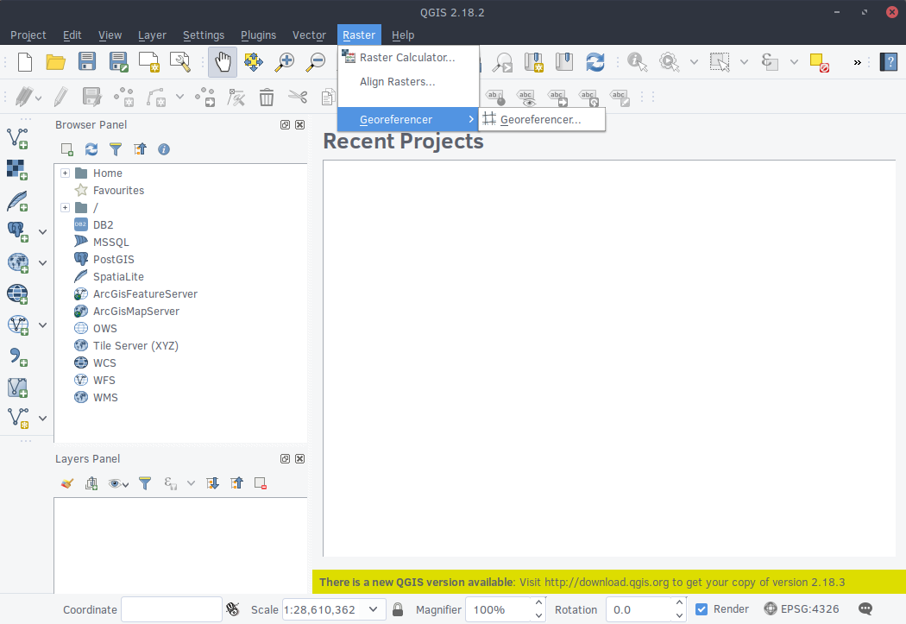
Task: Expand the Home folder tree node
Action: click(x=66, y=173)
